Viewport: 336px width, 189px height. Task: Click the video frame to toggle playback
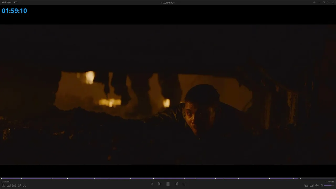pyautogui.click(x=168, y=94)
